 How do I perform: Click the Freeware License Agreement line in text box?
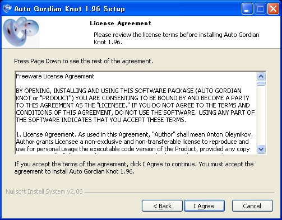[x=55, y=76]
